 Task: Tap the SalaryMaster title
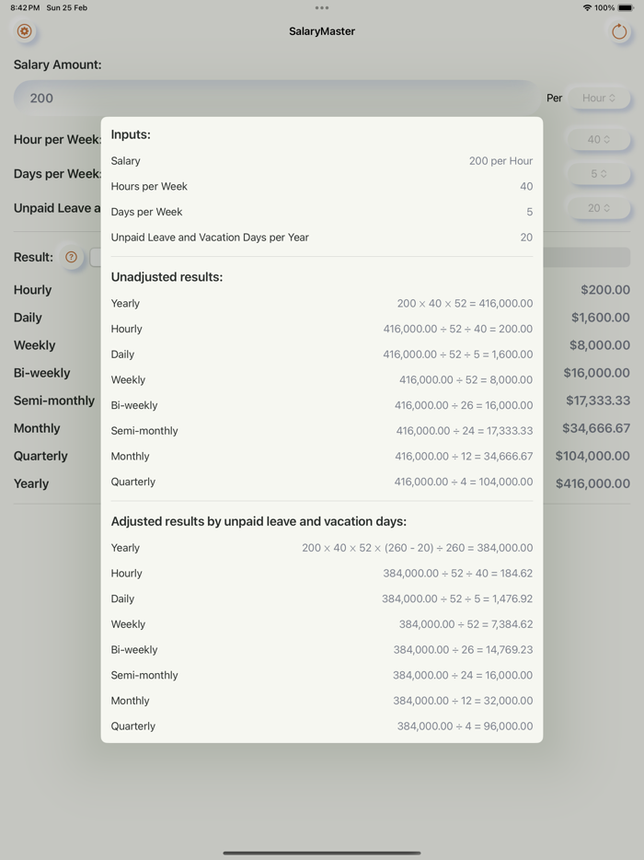[x=322, y=31]
